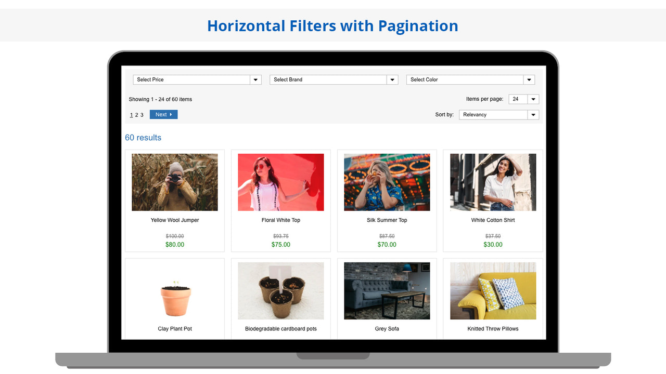Go to results page 2
Viewport: 666px width, 374px height.
[x=136, y=114]
